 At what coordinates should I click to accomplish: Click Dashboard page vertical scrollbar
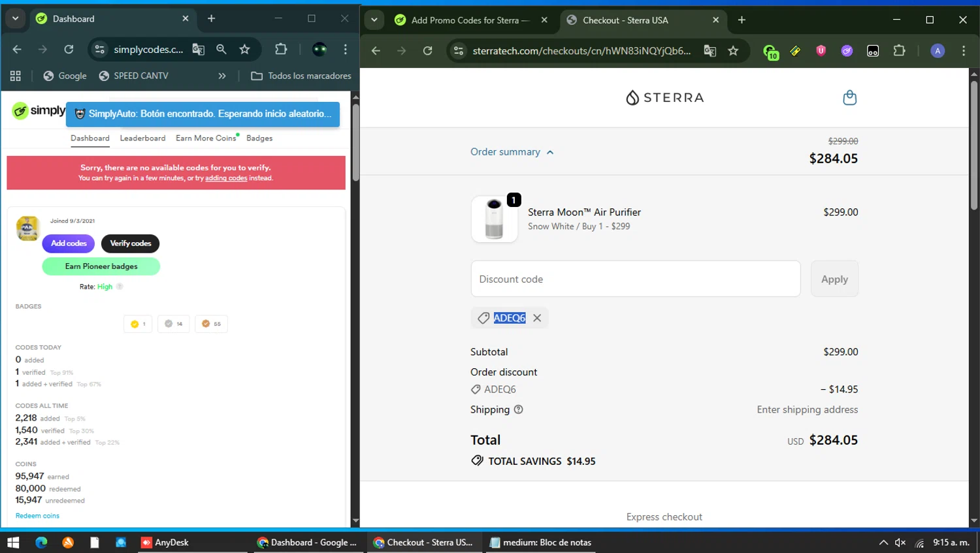click(x=355, y=142)
